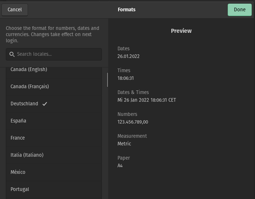Choose the Deutschland format entry
The image size is (255, 199).
[x=54, y=104]
